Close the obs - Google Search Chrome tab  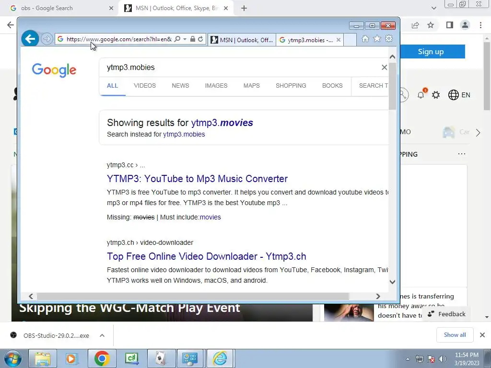click(111, 8)
